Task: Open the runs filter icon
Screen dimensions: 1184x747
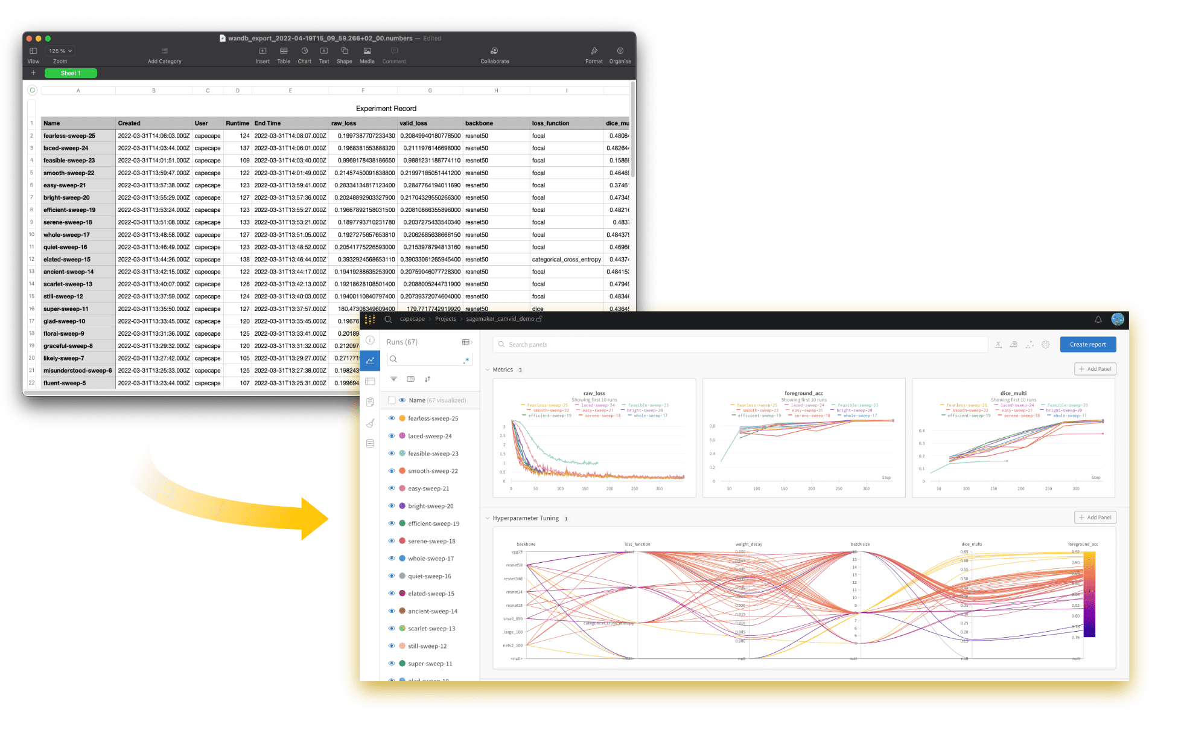Action: [x=393, y=379]
